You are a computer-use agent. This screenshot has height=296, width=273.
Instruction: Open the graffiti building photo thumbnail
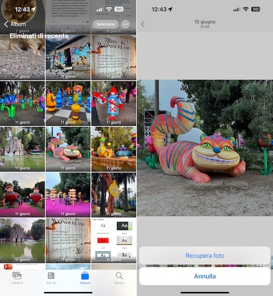68,57
